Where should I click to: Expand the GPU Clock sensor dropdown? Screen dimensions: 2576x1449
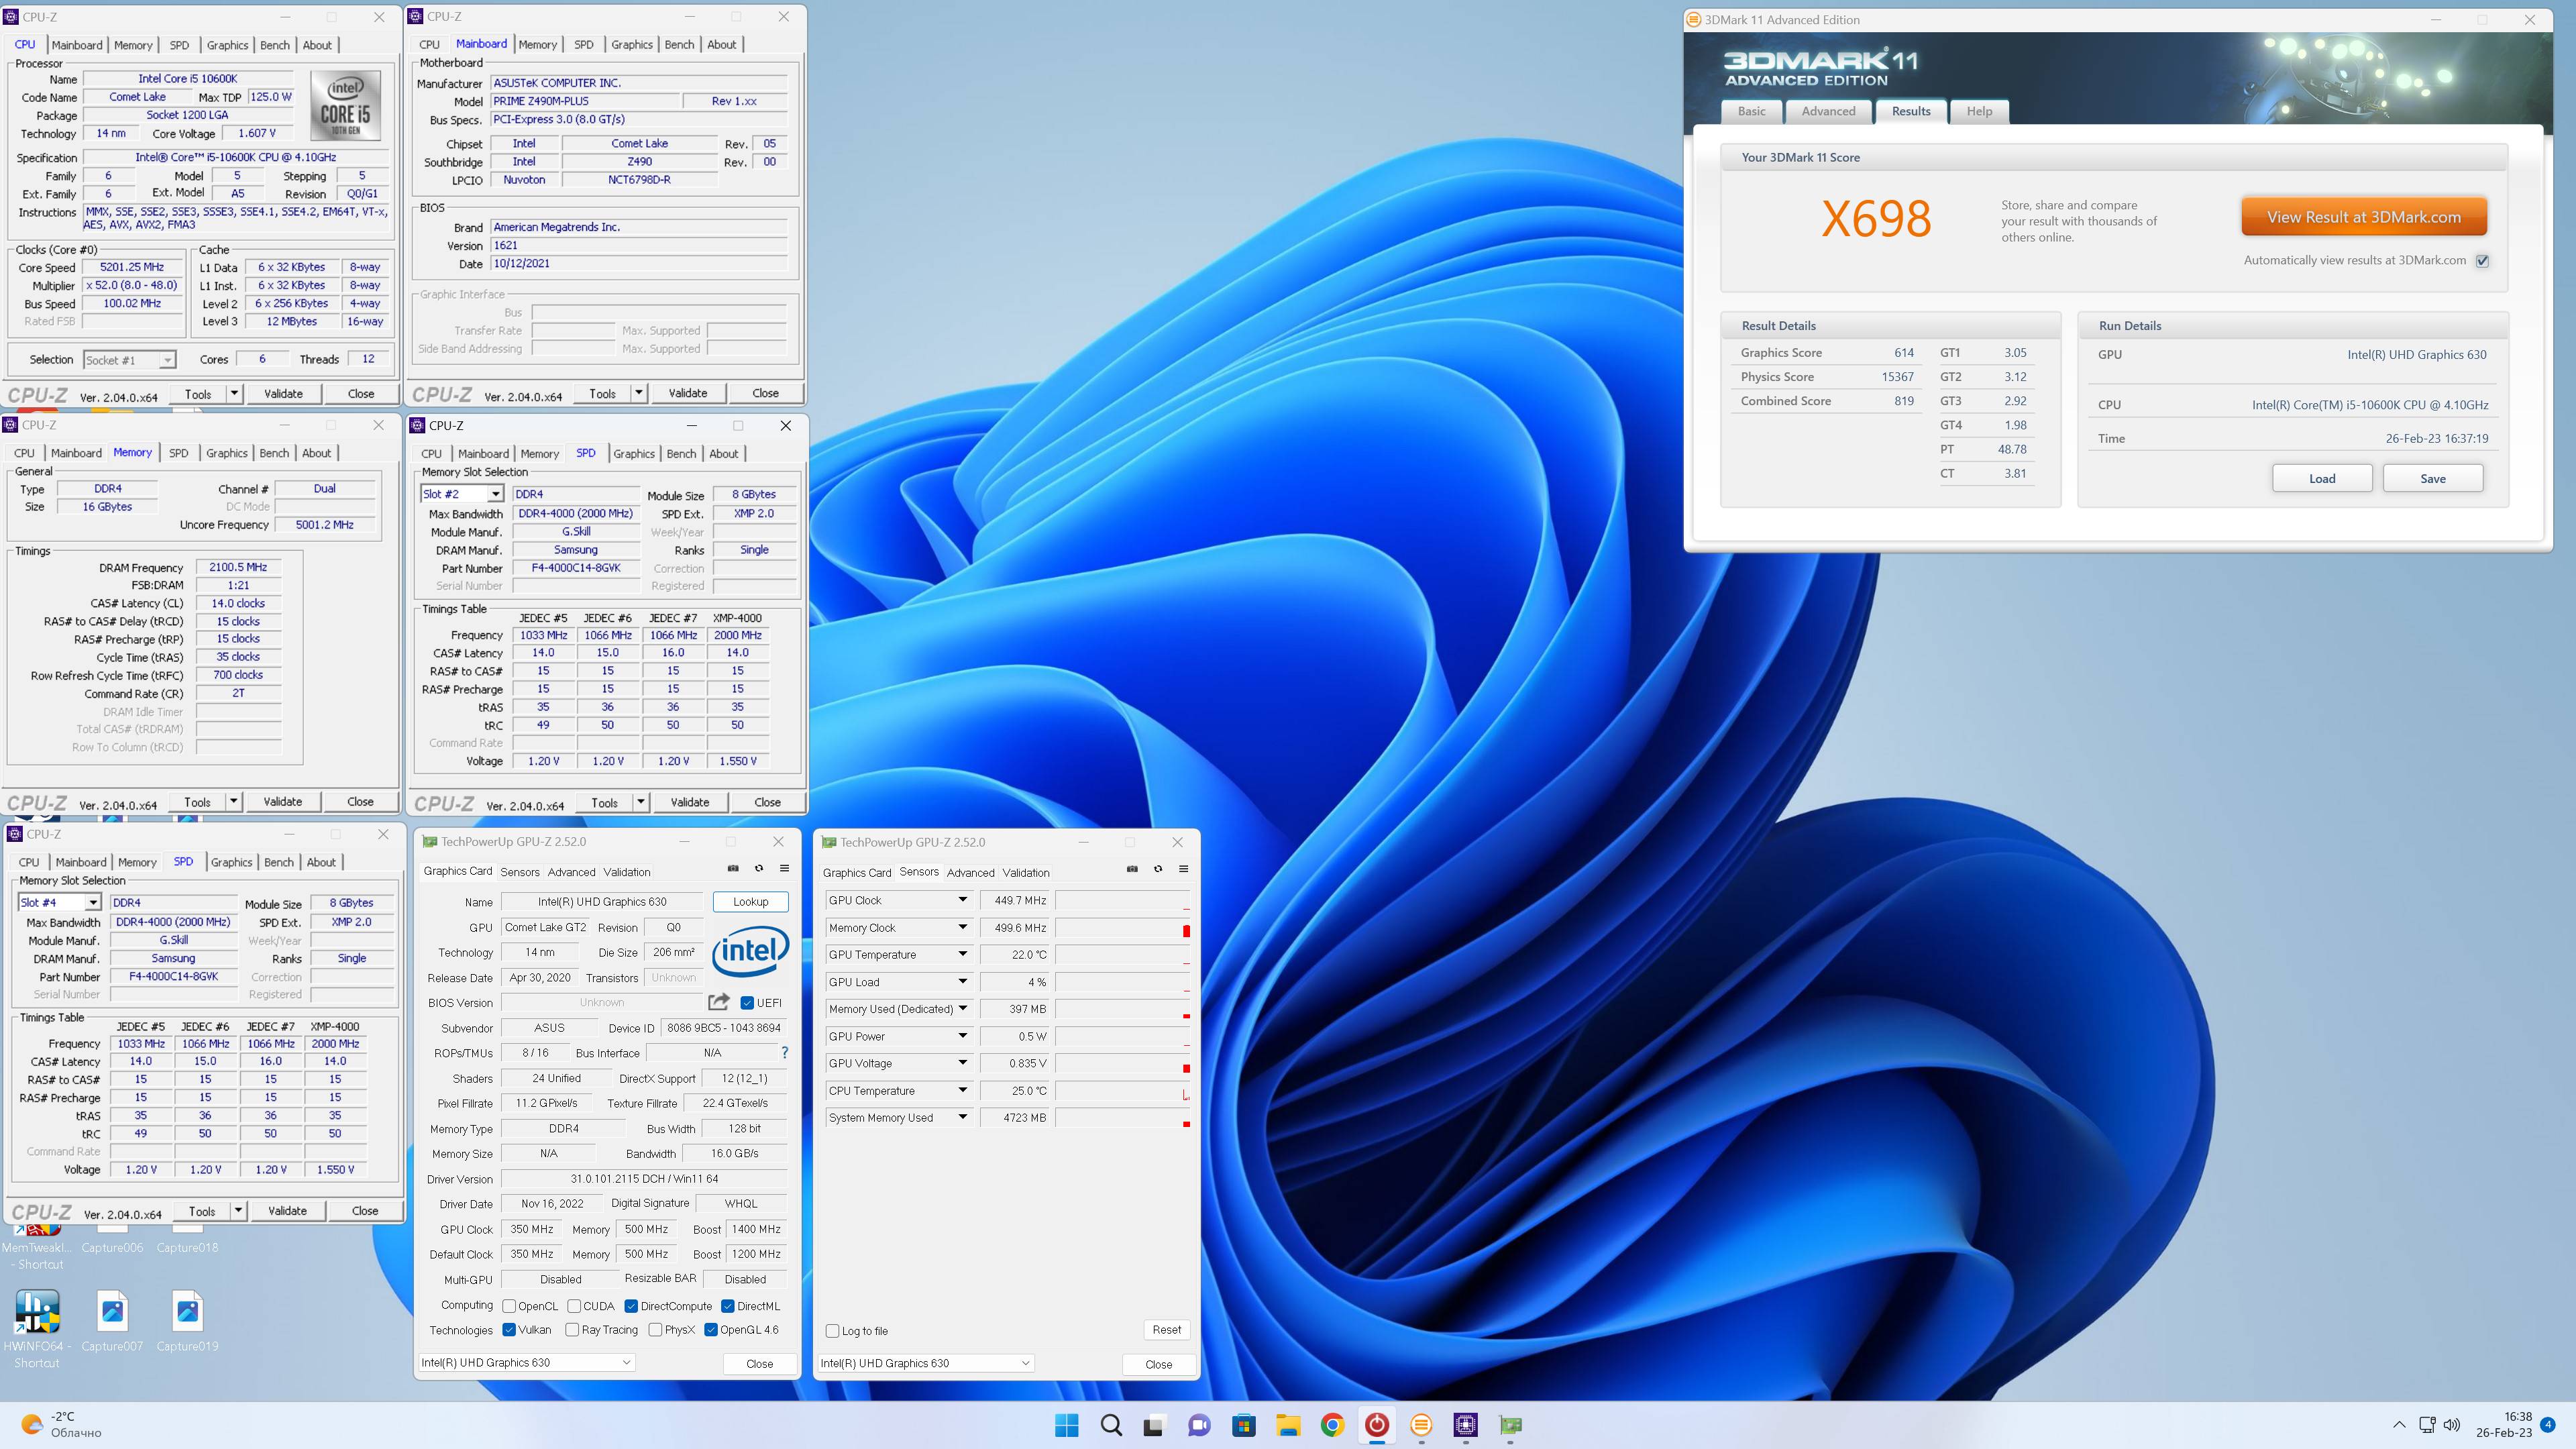click(x=962, y=900)
